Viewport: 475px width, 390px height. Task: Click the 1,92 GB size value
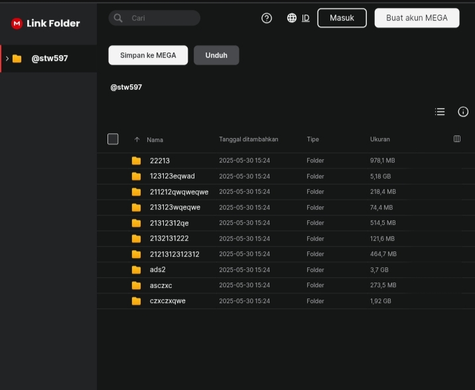(x=381, y=301)
